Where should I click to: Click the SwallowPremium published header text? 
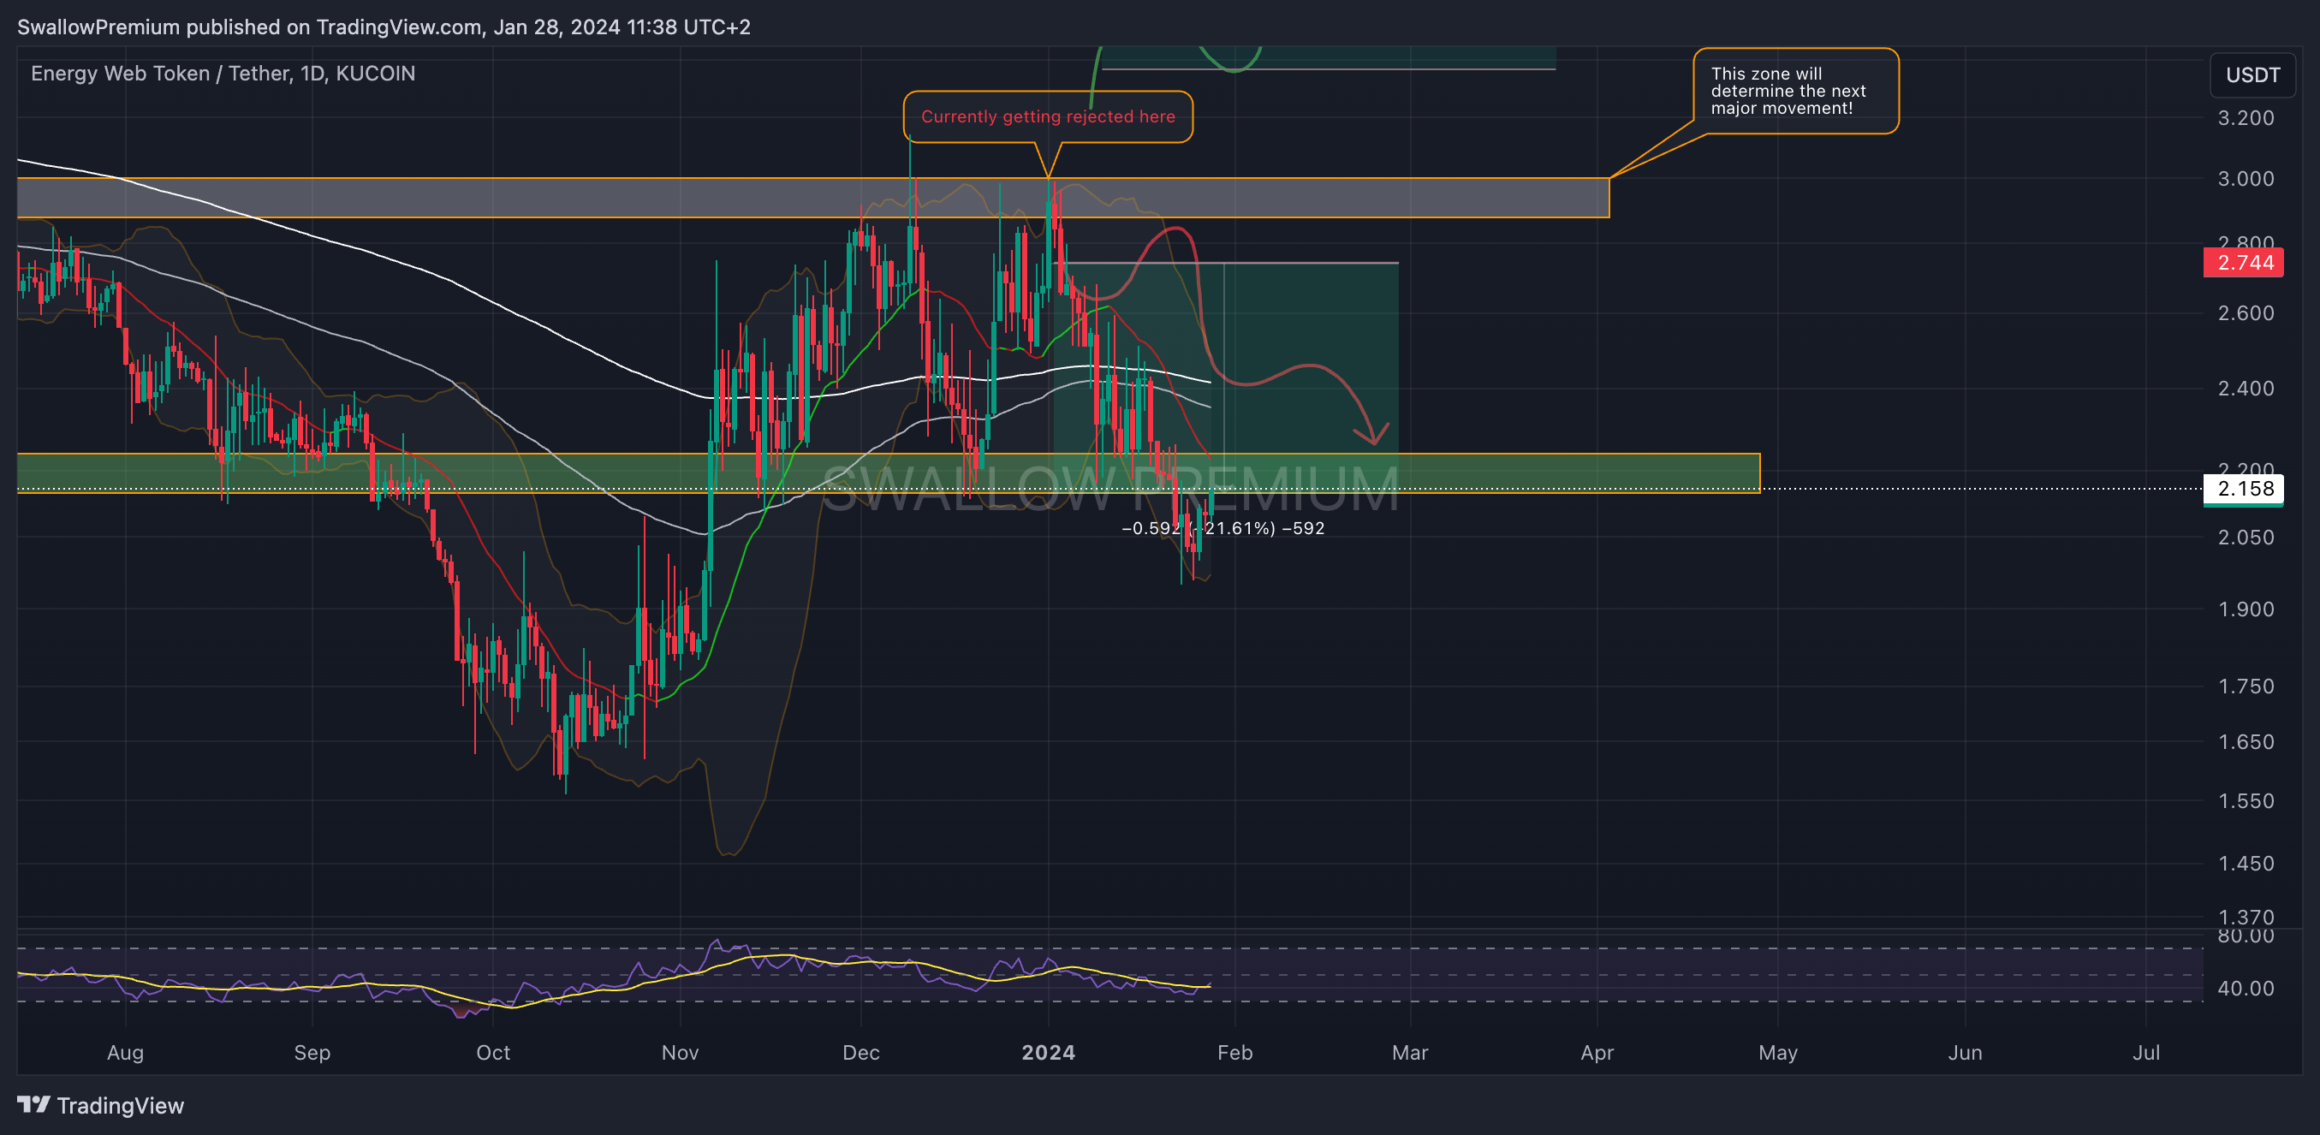pos(384,27)
